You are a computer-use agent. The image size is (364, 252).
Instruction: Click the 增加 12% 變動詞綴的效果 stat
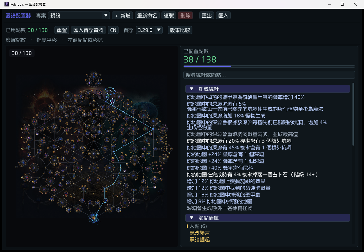226,181
